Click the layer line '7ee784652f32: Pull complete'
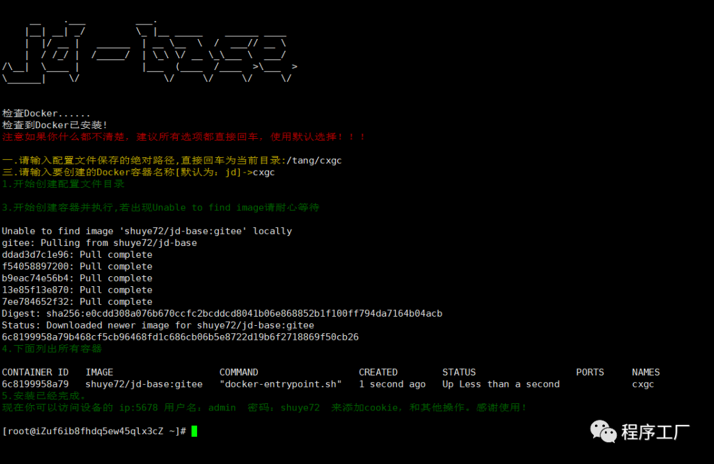This screenshot has height=464, width=714. point(77,302)
